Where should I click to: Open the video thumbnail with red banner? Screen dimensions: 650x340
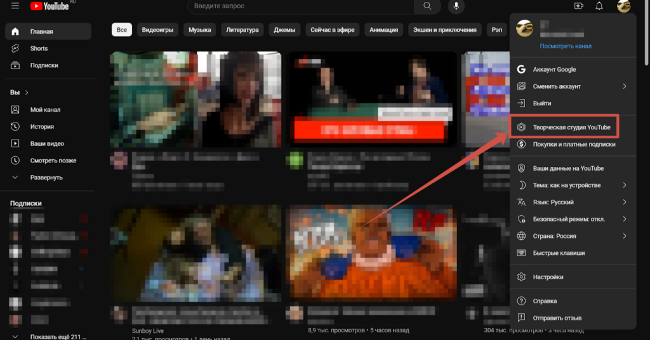coord(371,100)
